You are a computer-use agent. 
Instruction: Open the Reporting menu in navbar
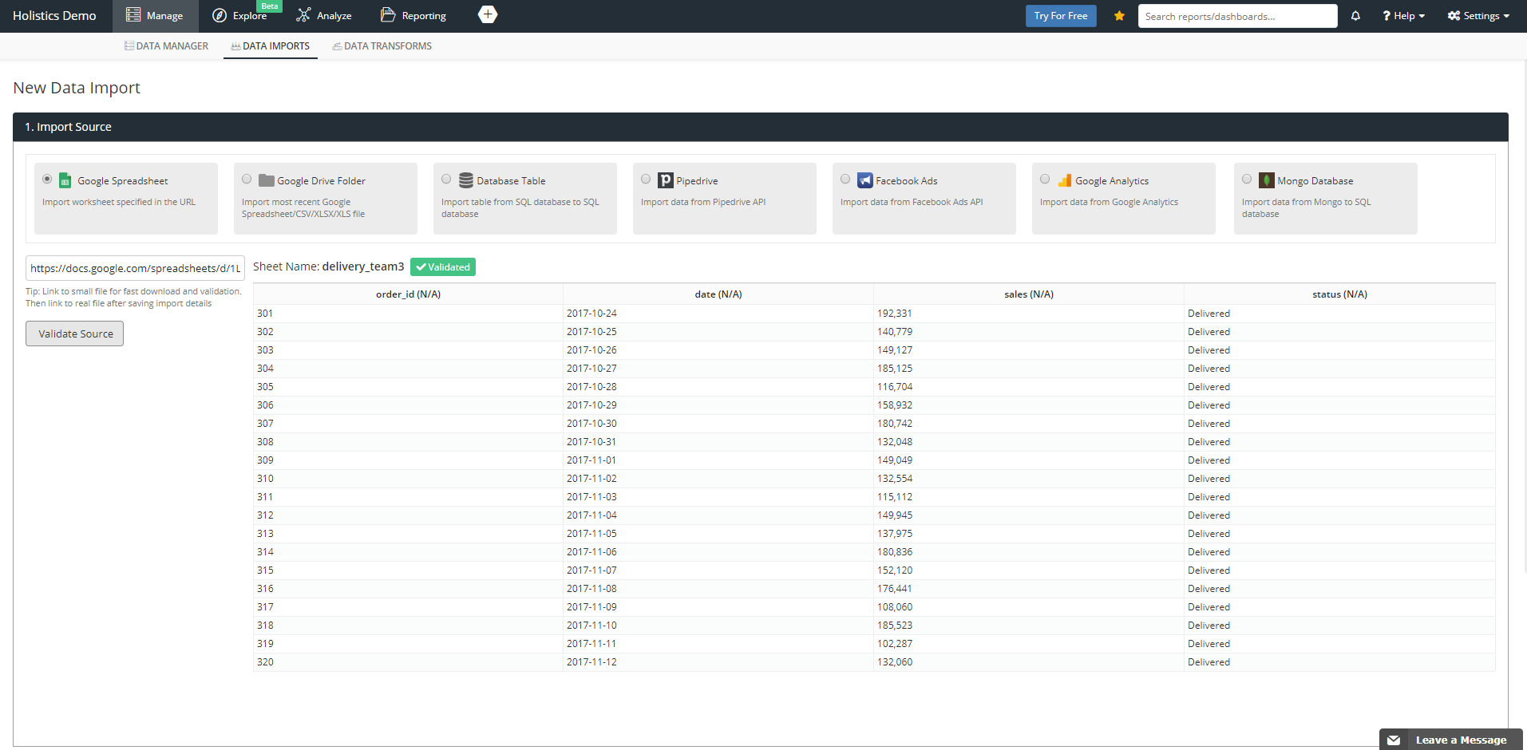point(413,16)
